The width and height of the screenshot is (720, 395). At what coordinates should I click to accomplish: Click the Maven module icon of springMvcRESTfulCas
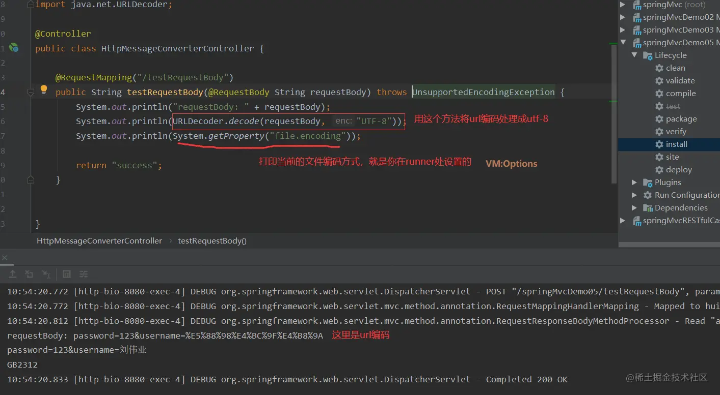click(x=636, y=221)
